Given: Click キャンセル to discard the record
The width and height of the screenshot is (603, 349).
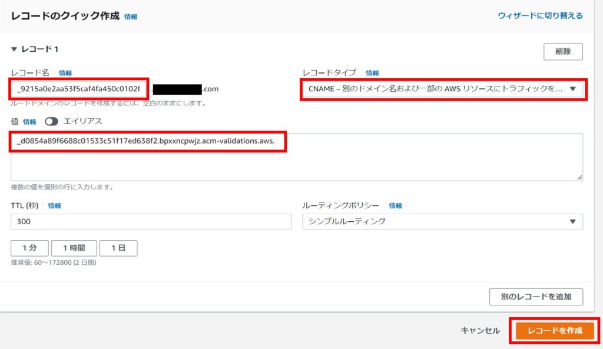Looking at the screenshot, I should coord(480,331).
